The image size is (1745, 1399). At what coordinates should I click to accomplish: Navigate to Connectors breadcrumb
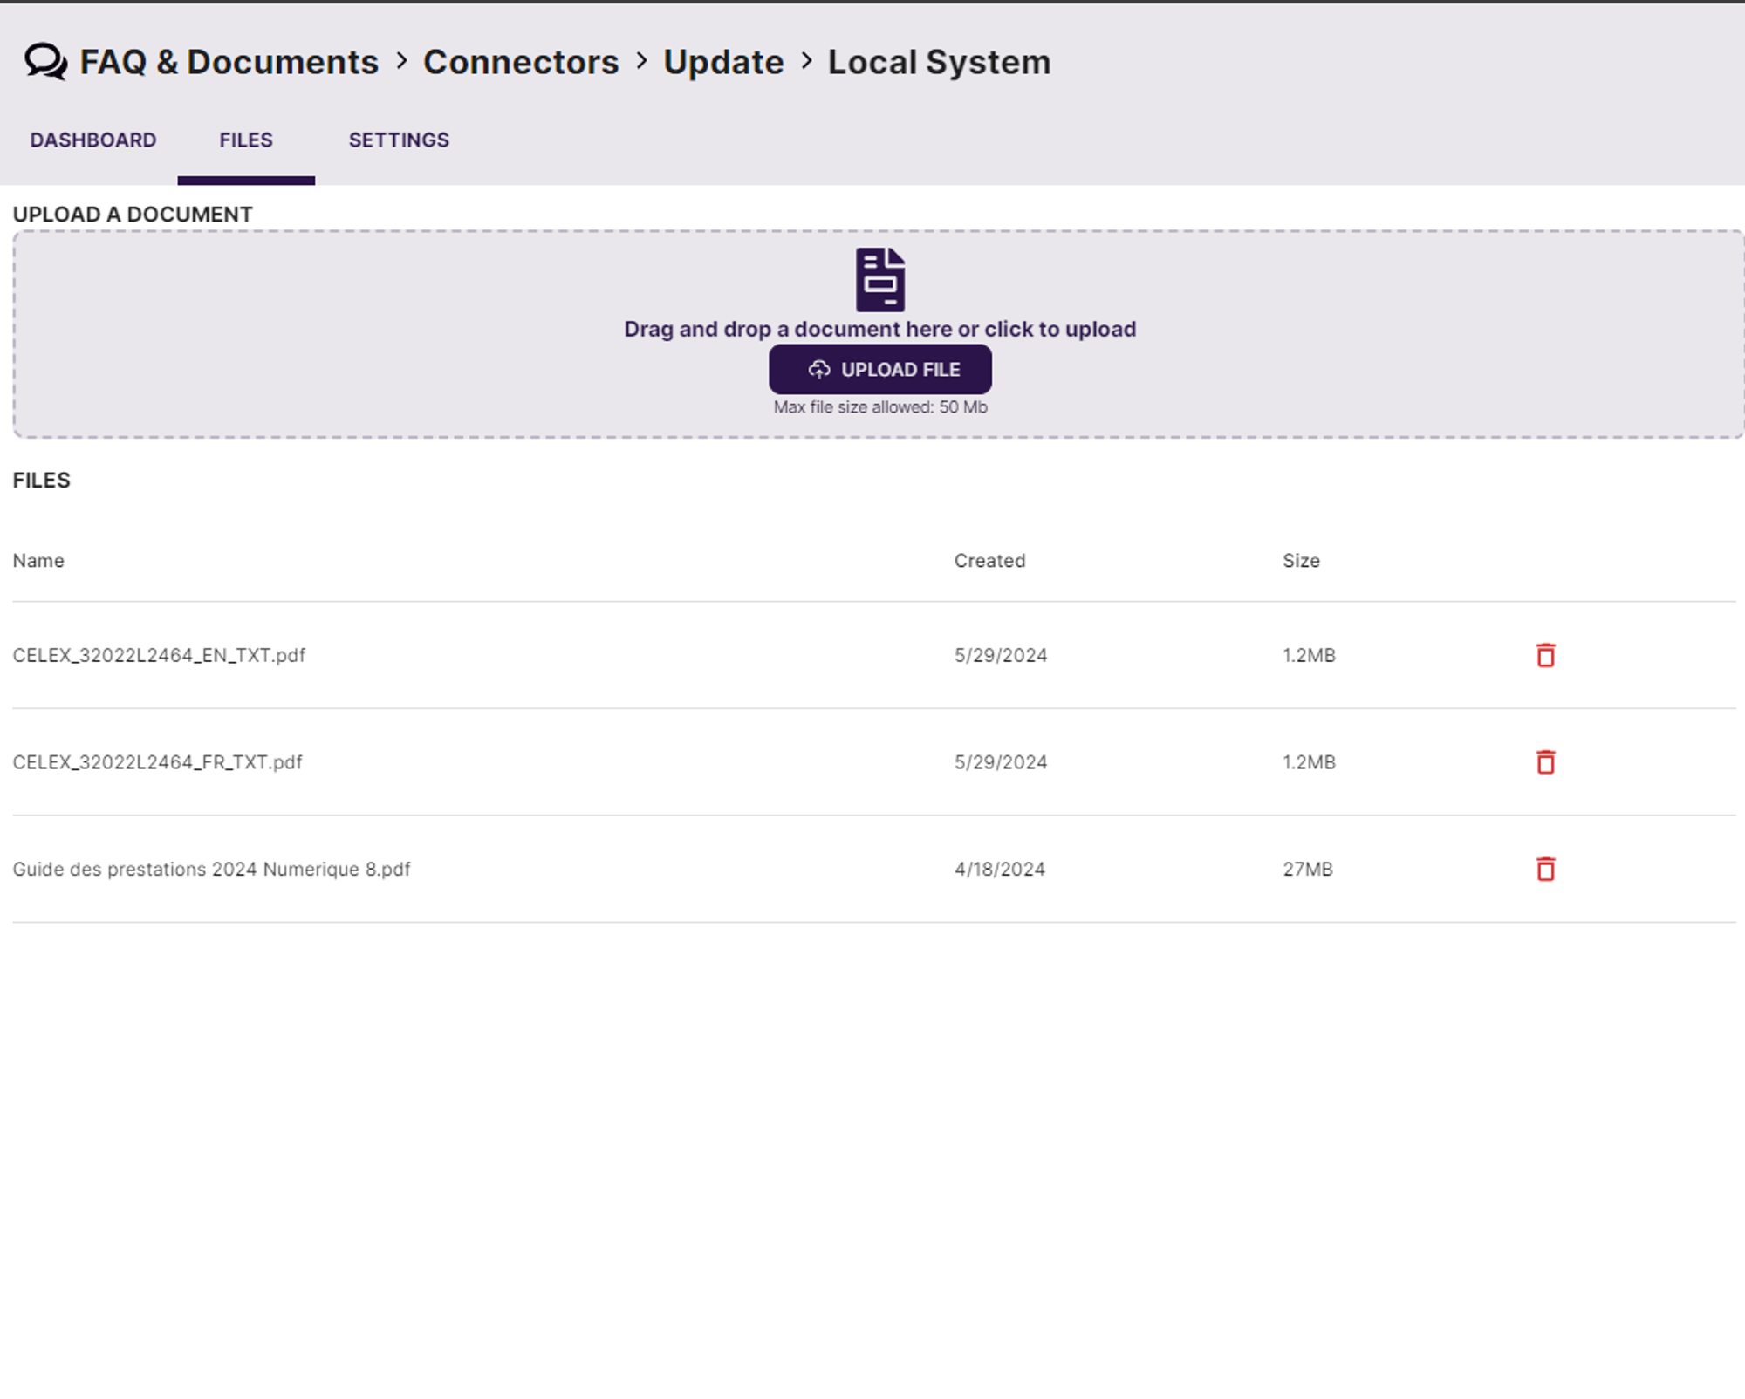pos(521,62)
